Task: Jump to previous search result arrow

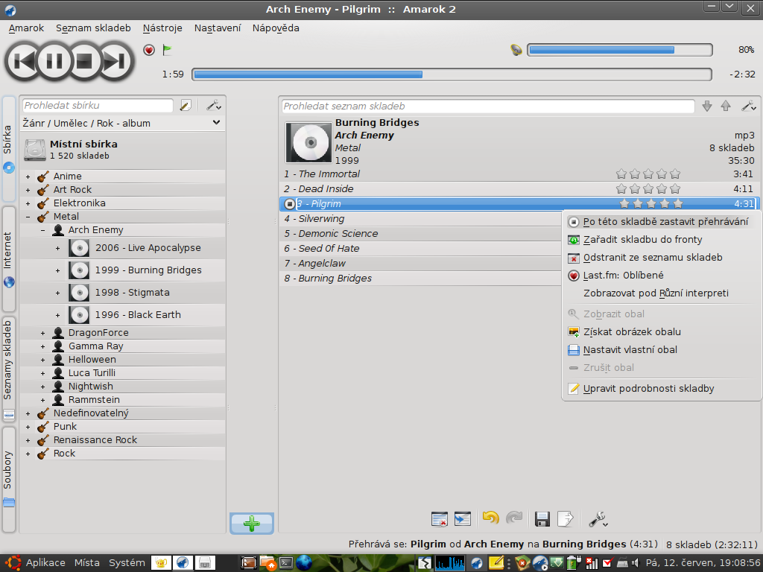Action: click(726, 106)
